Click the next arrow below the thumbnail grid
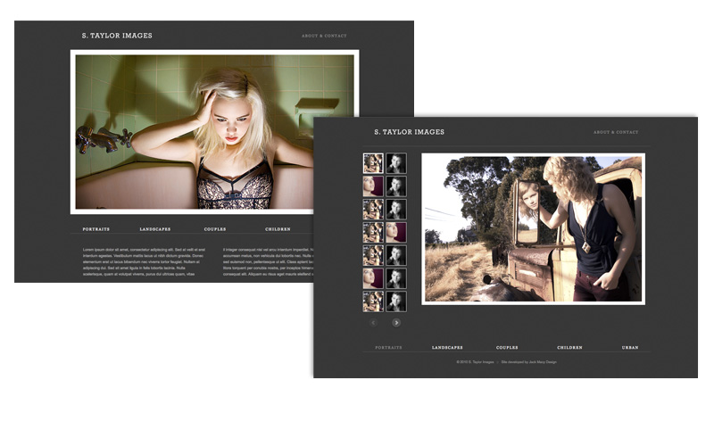The image size is (714, 446). [x=396, y=323]
